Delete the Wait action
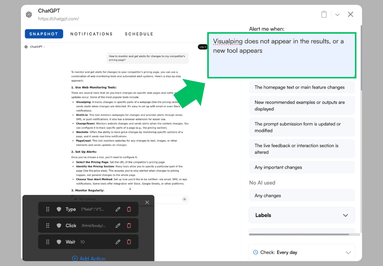 pyautogui.click(x=129, y=242)
